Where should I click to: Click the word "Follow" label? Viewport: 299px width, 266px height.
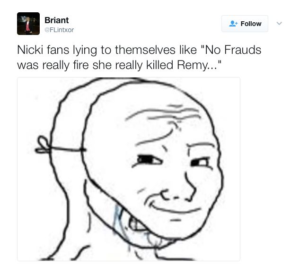[x=251, y=24]
